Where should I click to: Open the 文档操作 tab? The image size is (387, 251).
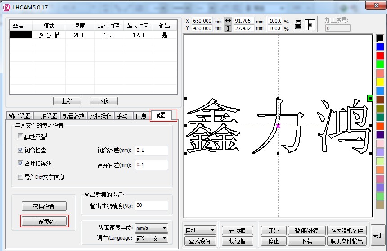(100, 116)
